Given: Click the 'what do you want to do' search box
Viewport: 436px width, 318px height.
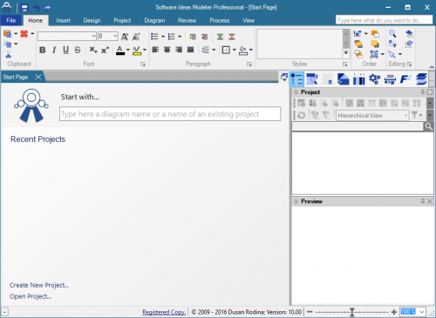Looking at the screenshot, I should point(384,20).
